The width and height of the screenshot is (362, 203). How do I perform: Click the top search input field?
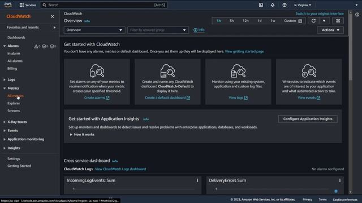pos(104,5)
